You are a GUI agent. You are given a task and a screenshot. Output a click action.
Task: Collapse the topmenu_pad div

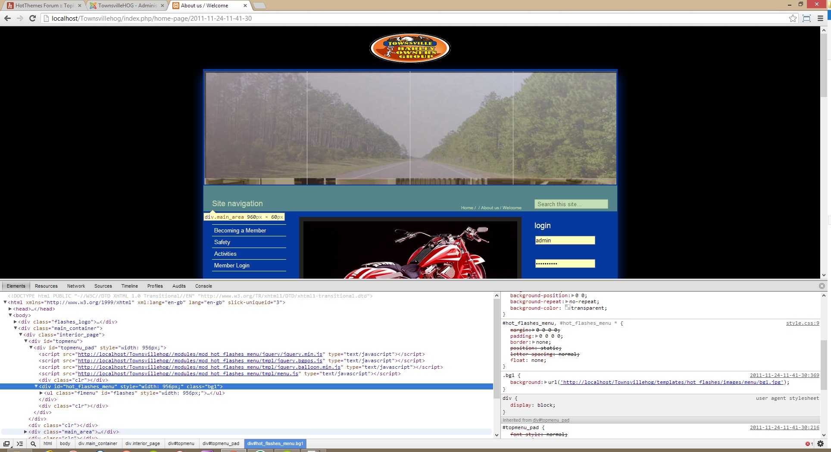31,348
